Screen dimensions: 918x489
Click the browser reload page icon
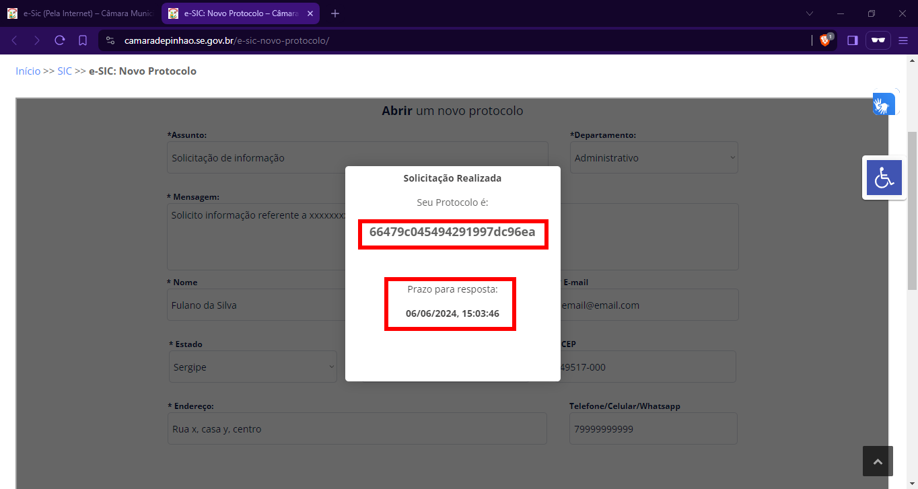[59, 40]
